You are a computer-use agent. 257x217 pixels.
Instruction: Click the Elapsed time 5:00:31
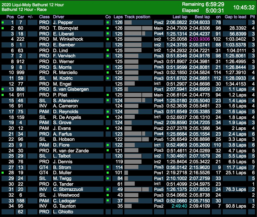click(215, 10)
